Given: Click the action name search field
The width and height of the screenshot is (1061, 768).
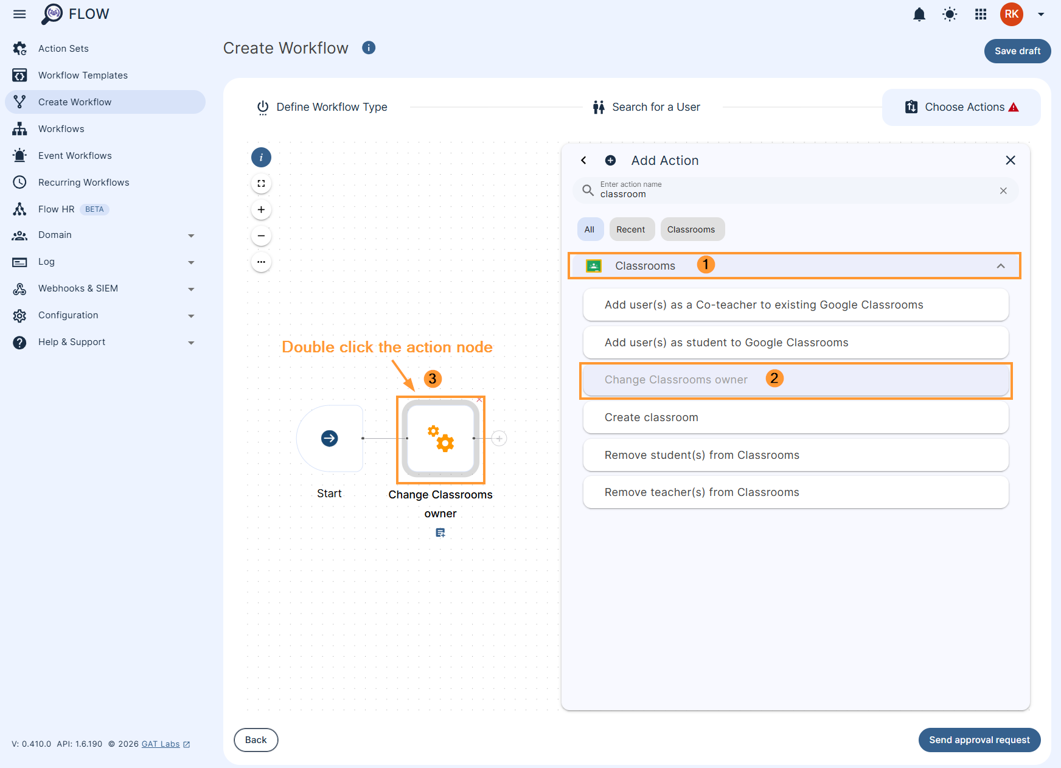Looking at the screenshot, I should click(x=791, y=191).
